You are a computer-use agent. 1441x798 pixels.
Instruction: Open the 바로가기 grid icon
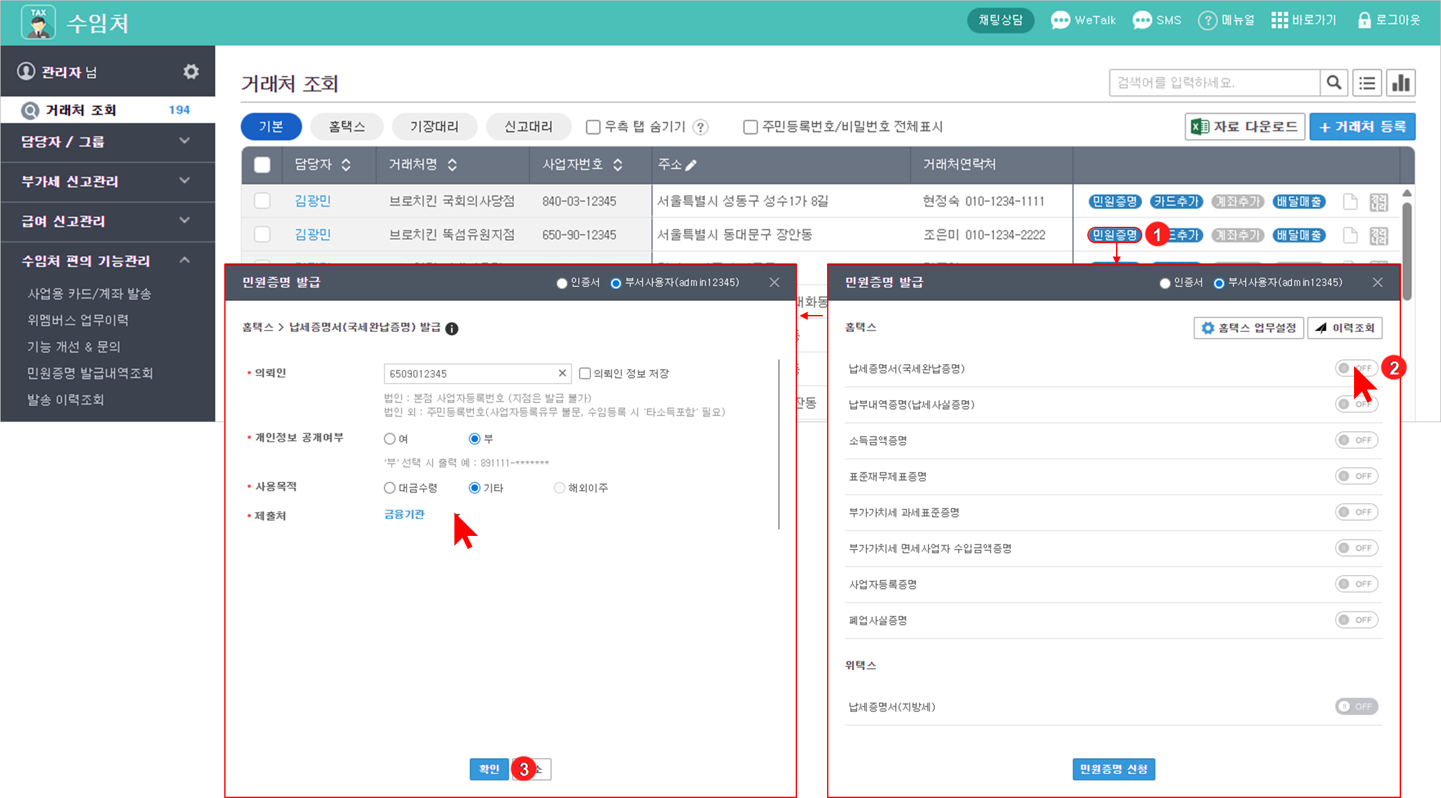[1279, 20]
